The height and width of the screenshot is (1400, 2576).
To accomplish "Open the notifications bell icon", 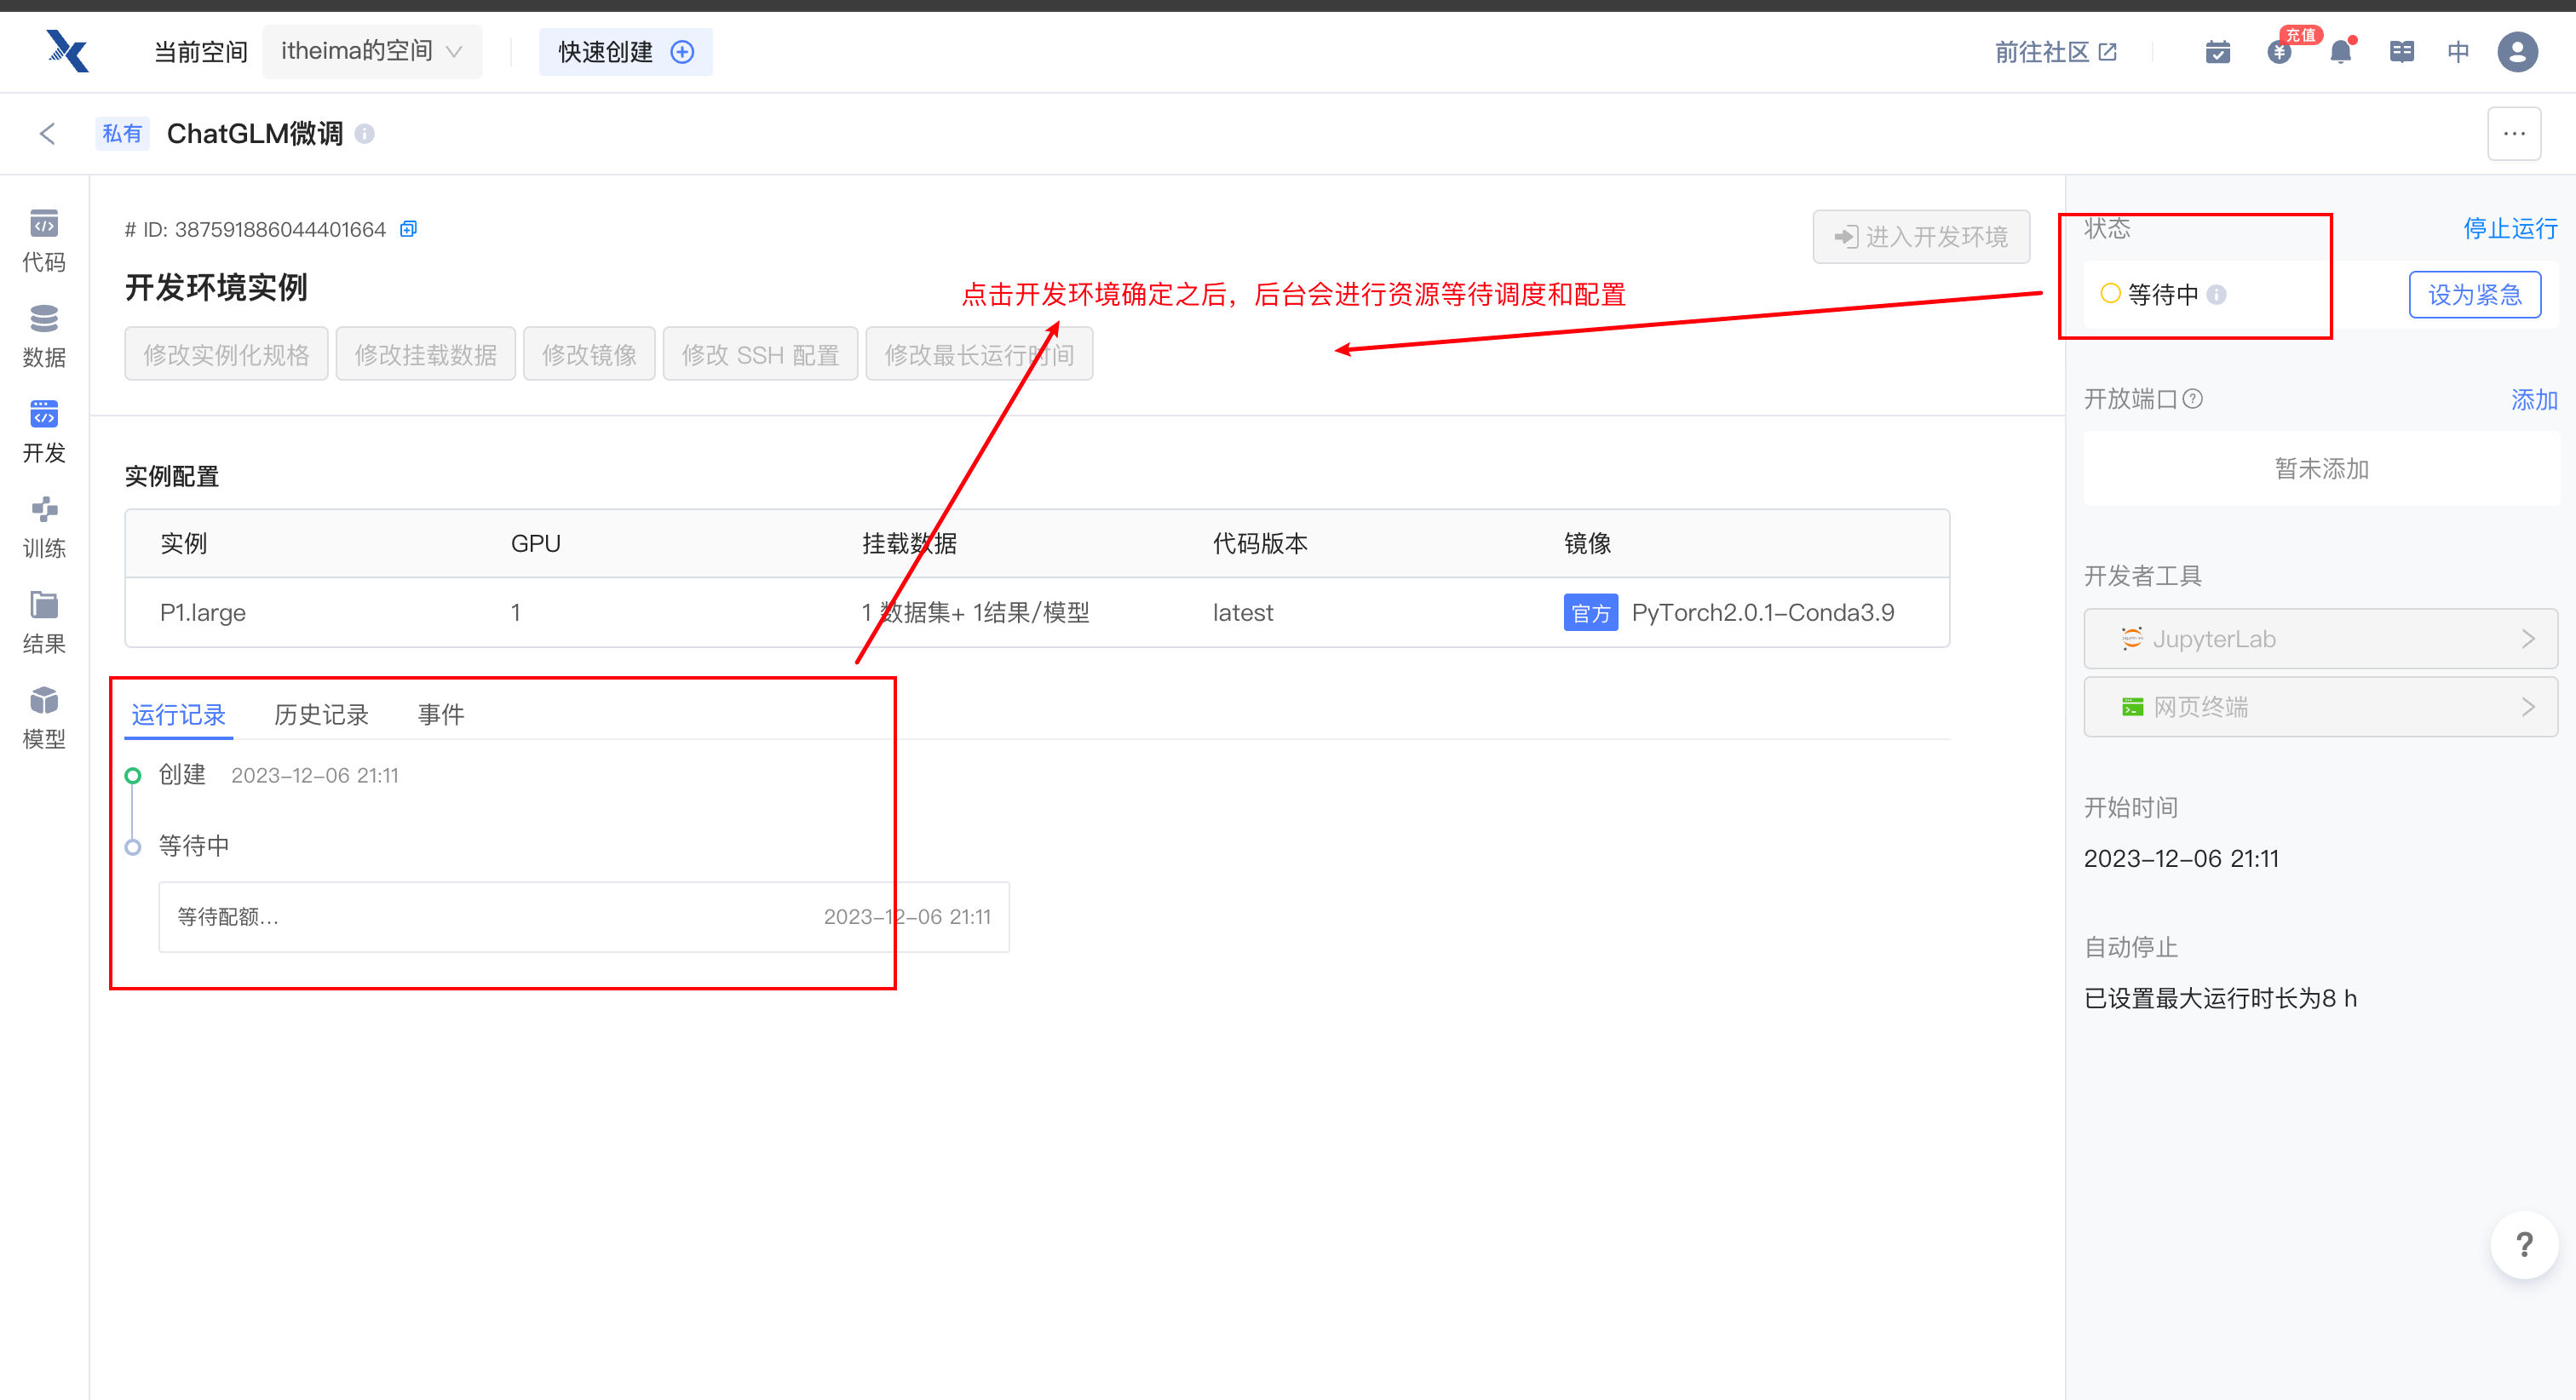I will tap(2340, 52).
